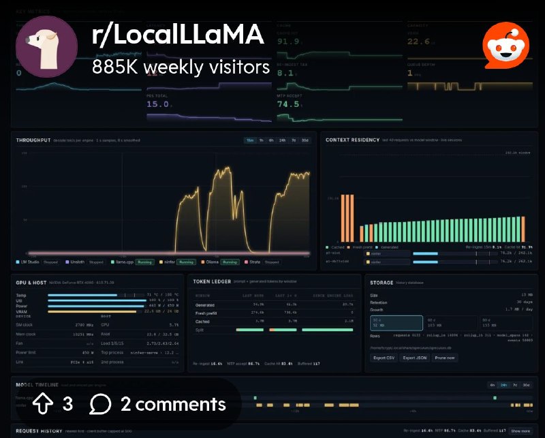
Task: Click the ninfer yellow legend square
Action: (161, 262)
